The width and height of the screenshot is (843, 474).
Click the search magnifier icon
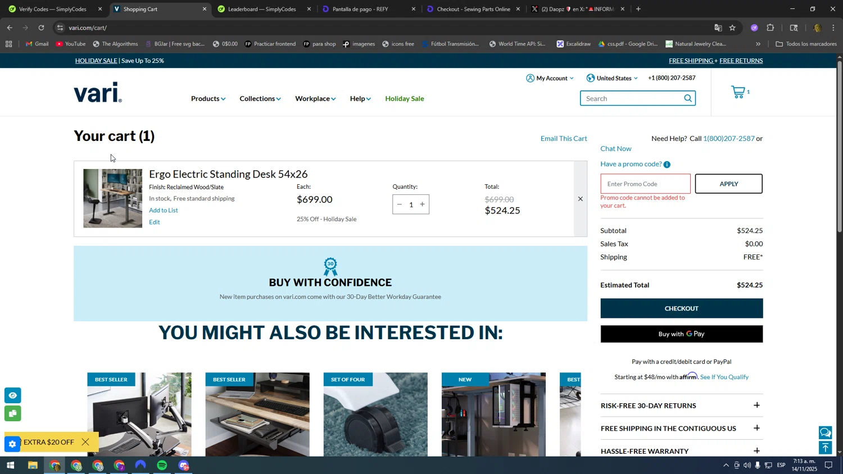point(688,98)
